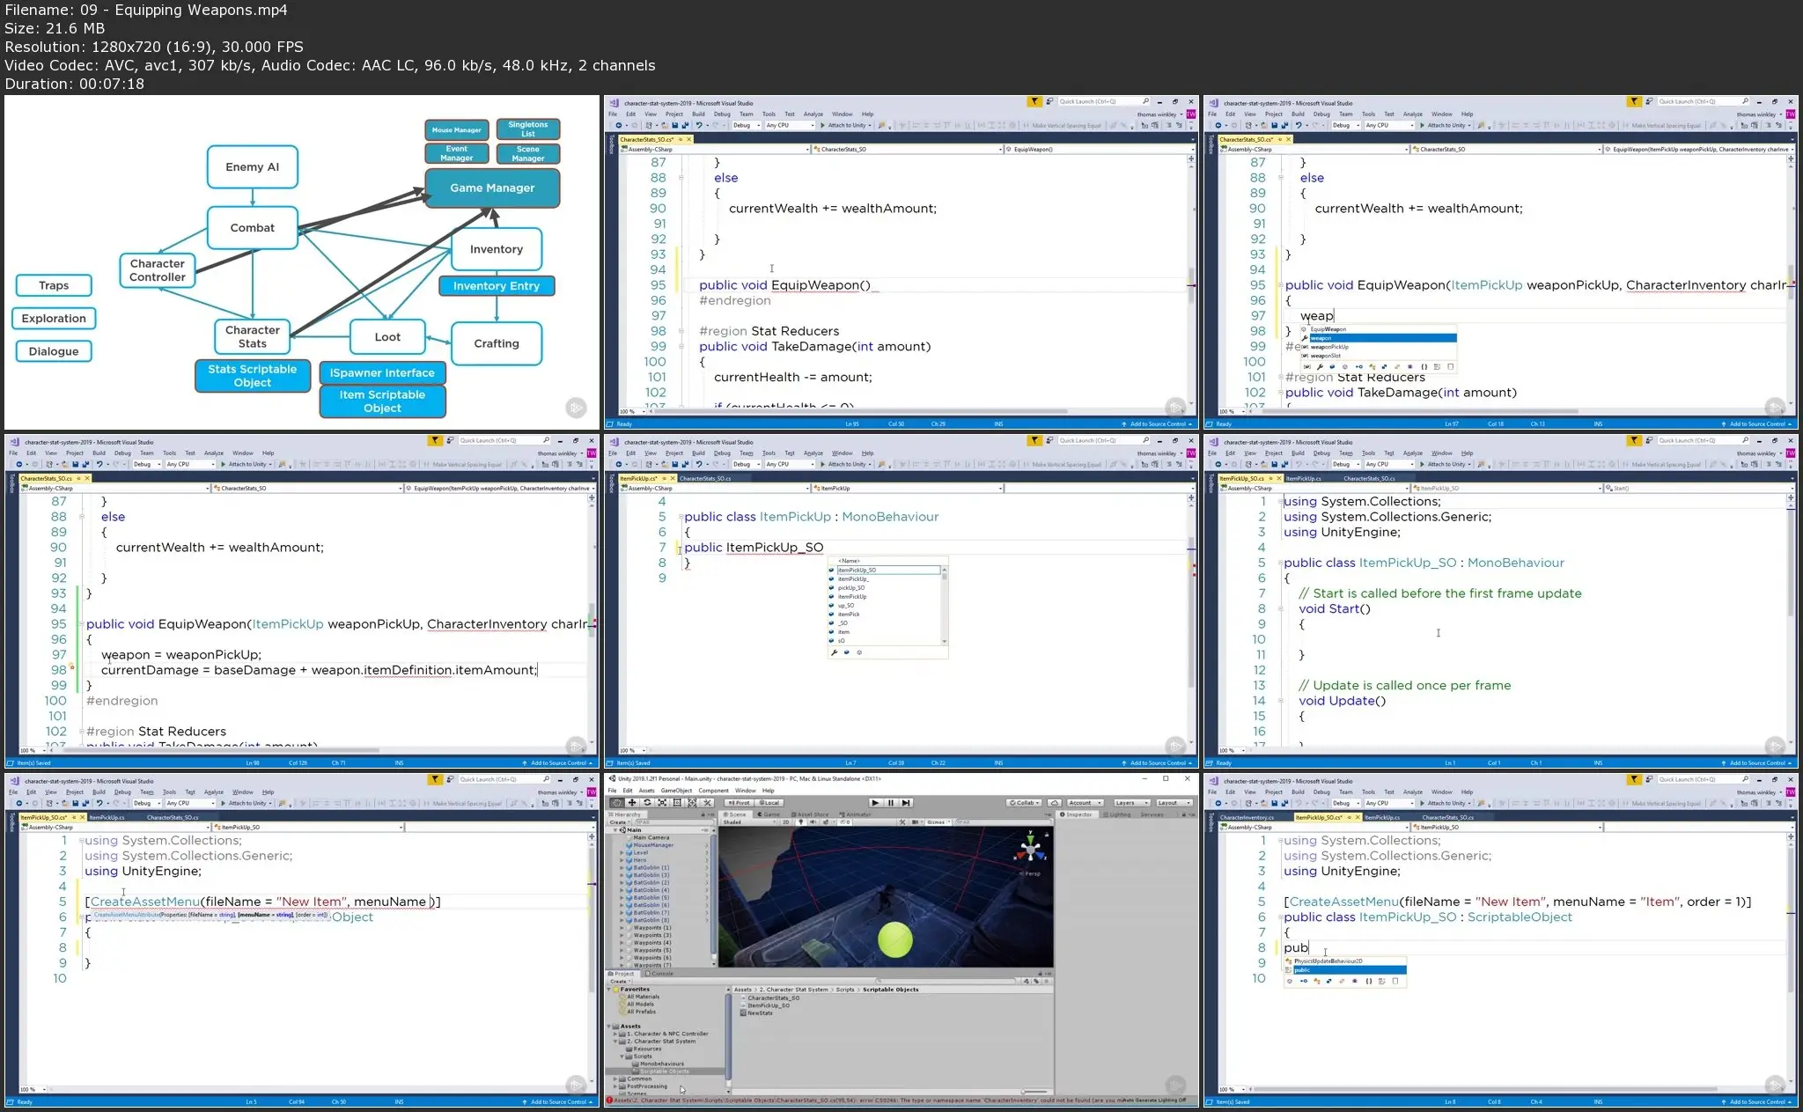Switch to the Console tab in Unity
Screen dimensions: 1803x1112
[659, 973]
